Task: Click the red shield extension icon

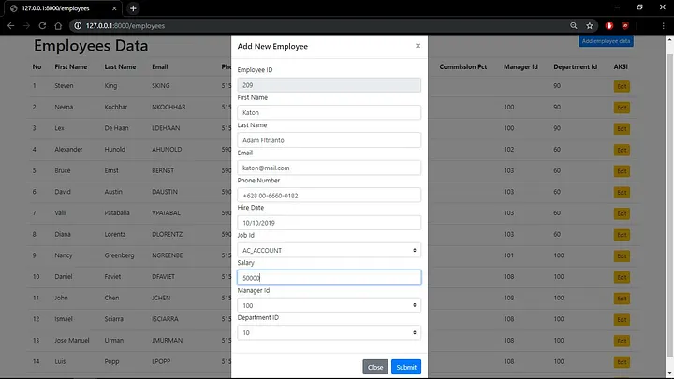Action: (x=625, y=26)
